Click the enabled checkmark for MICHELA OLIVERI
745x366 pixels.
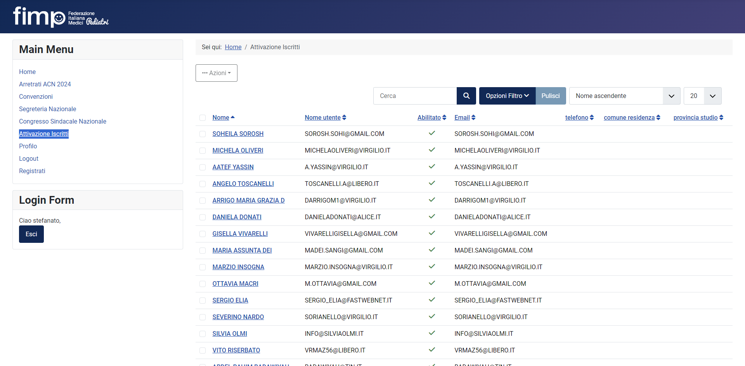pos(432,150)
